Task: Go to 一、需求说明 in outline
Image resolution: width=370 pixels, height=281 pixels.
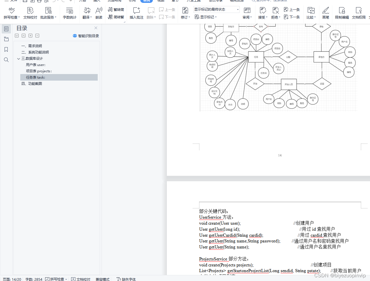Action: (x=31, y=46)
